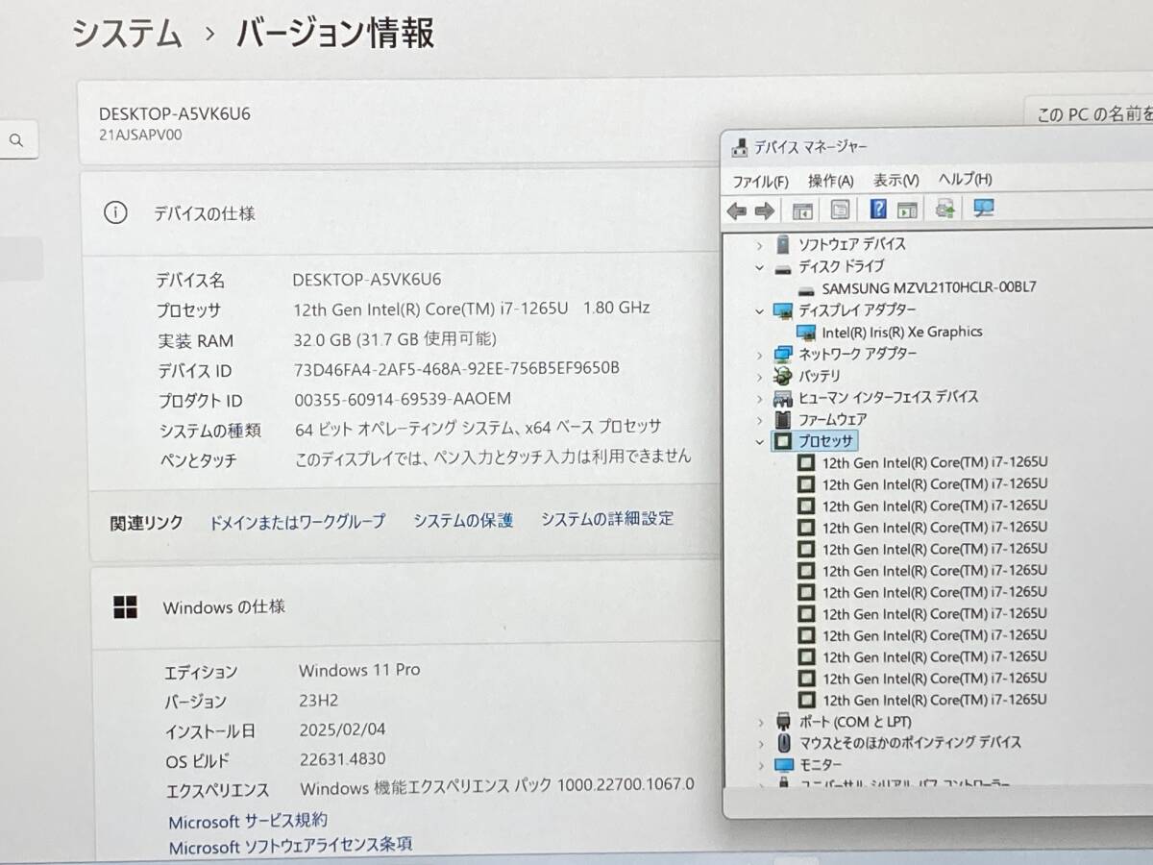Image resolution: width=1153 pixels, height=865 pixels.
Task: Click the search magnifier icon in Settings sidebar
Action: pos(16,141)
